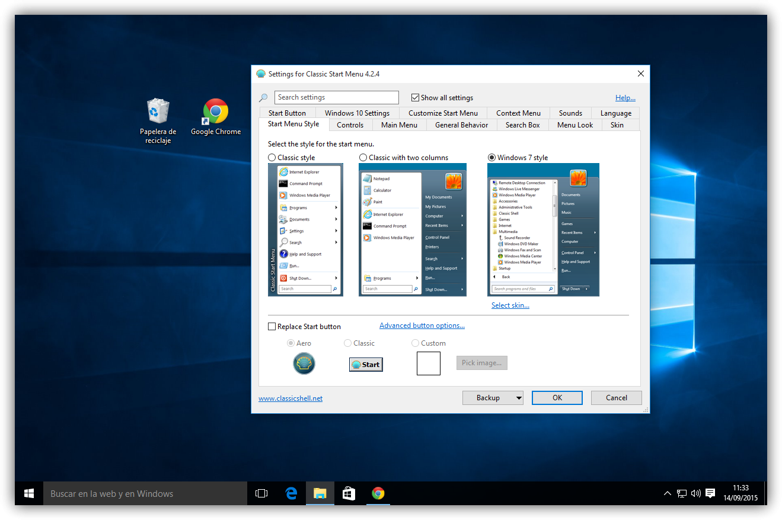Switch to the Windows 10 Settings tab

click(357, 113)
